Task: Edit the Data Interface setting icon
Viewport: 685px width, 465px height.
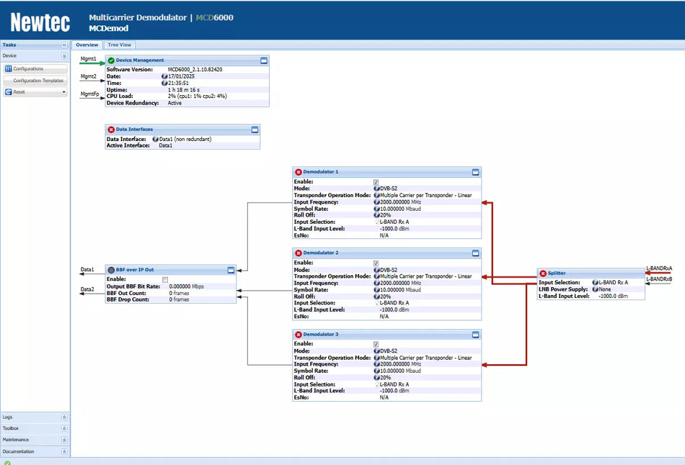Action: (156, 139)
